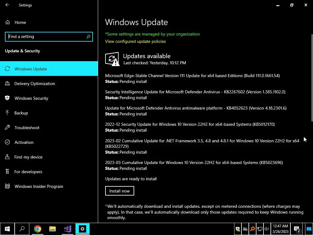Screen dimensions: 313x235
Task: Click the Troubleshoot wrench icon
Action: click(7, 128)
